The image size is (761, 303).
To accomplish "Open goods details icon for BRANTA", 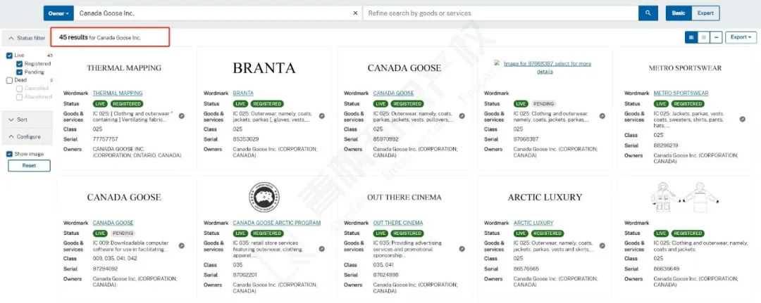I will click(x=322, y=116).
